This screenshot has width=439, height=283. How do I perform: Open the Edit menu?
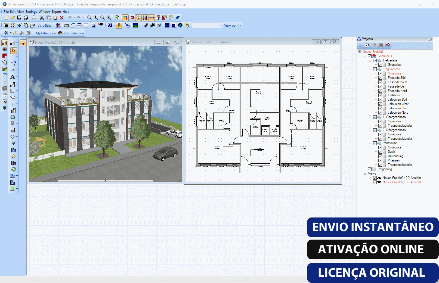13,12
